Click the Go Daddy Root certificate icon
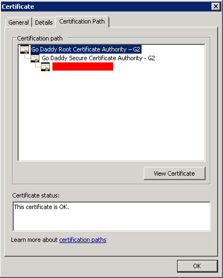The image size is (223, 278). [x=25, y=49]
